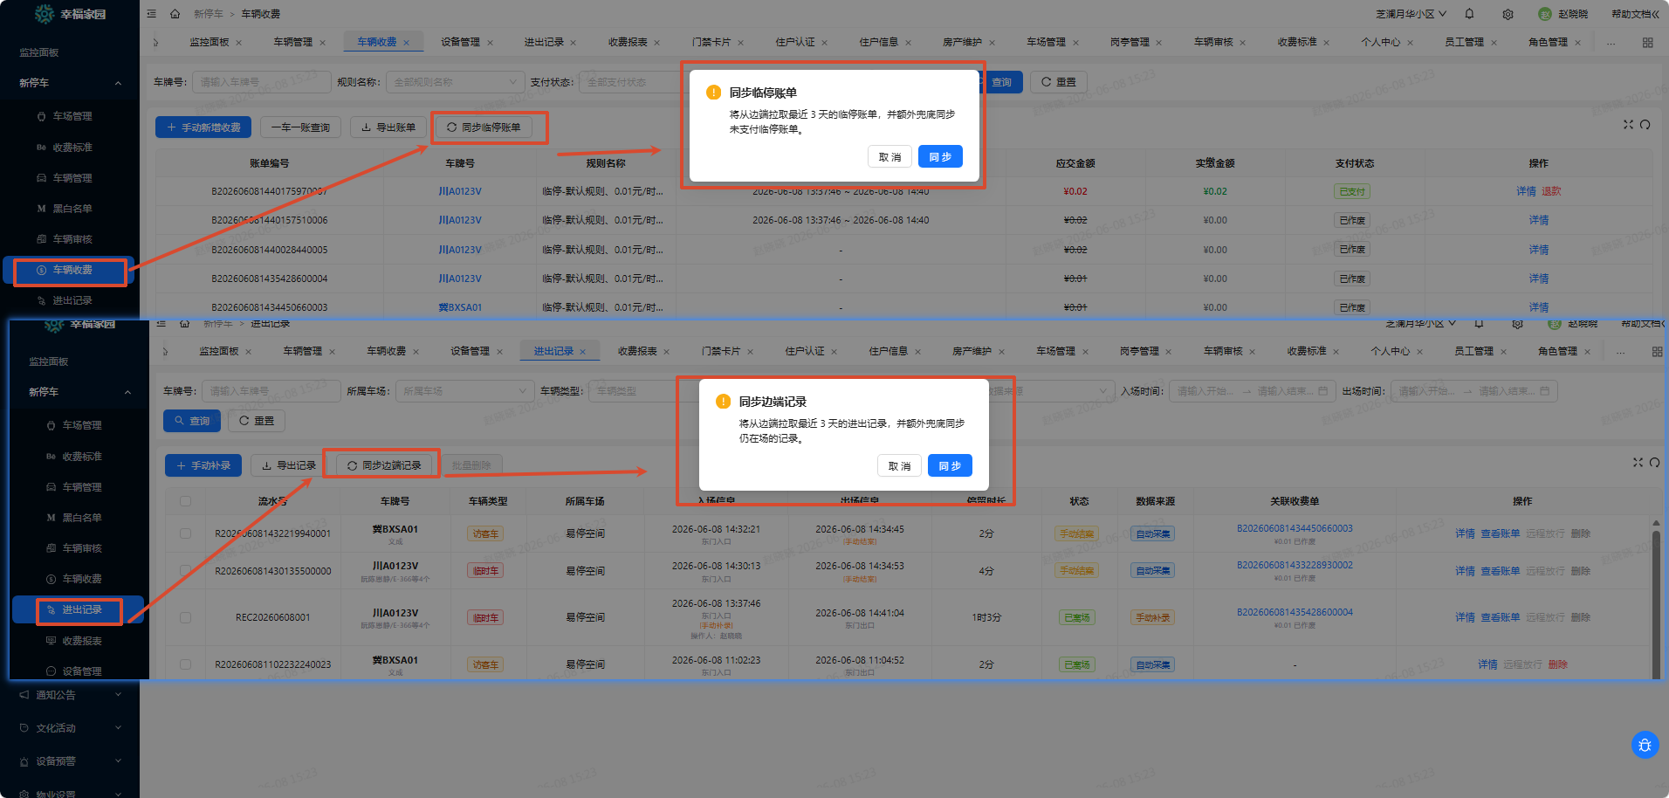Viewport: 1669px width, 798px height.
Task: Open settings gear on 车辆收费 page header
Action: pos(1508,14)
